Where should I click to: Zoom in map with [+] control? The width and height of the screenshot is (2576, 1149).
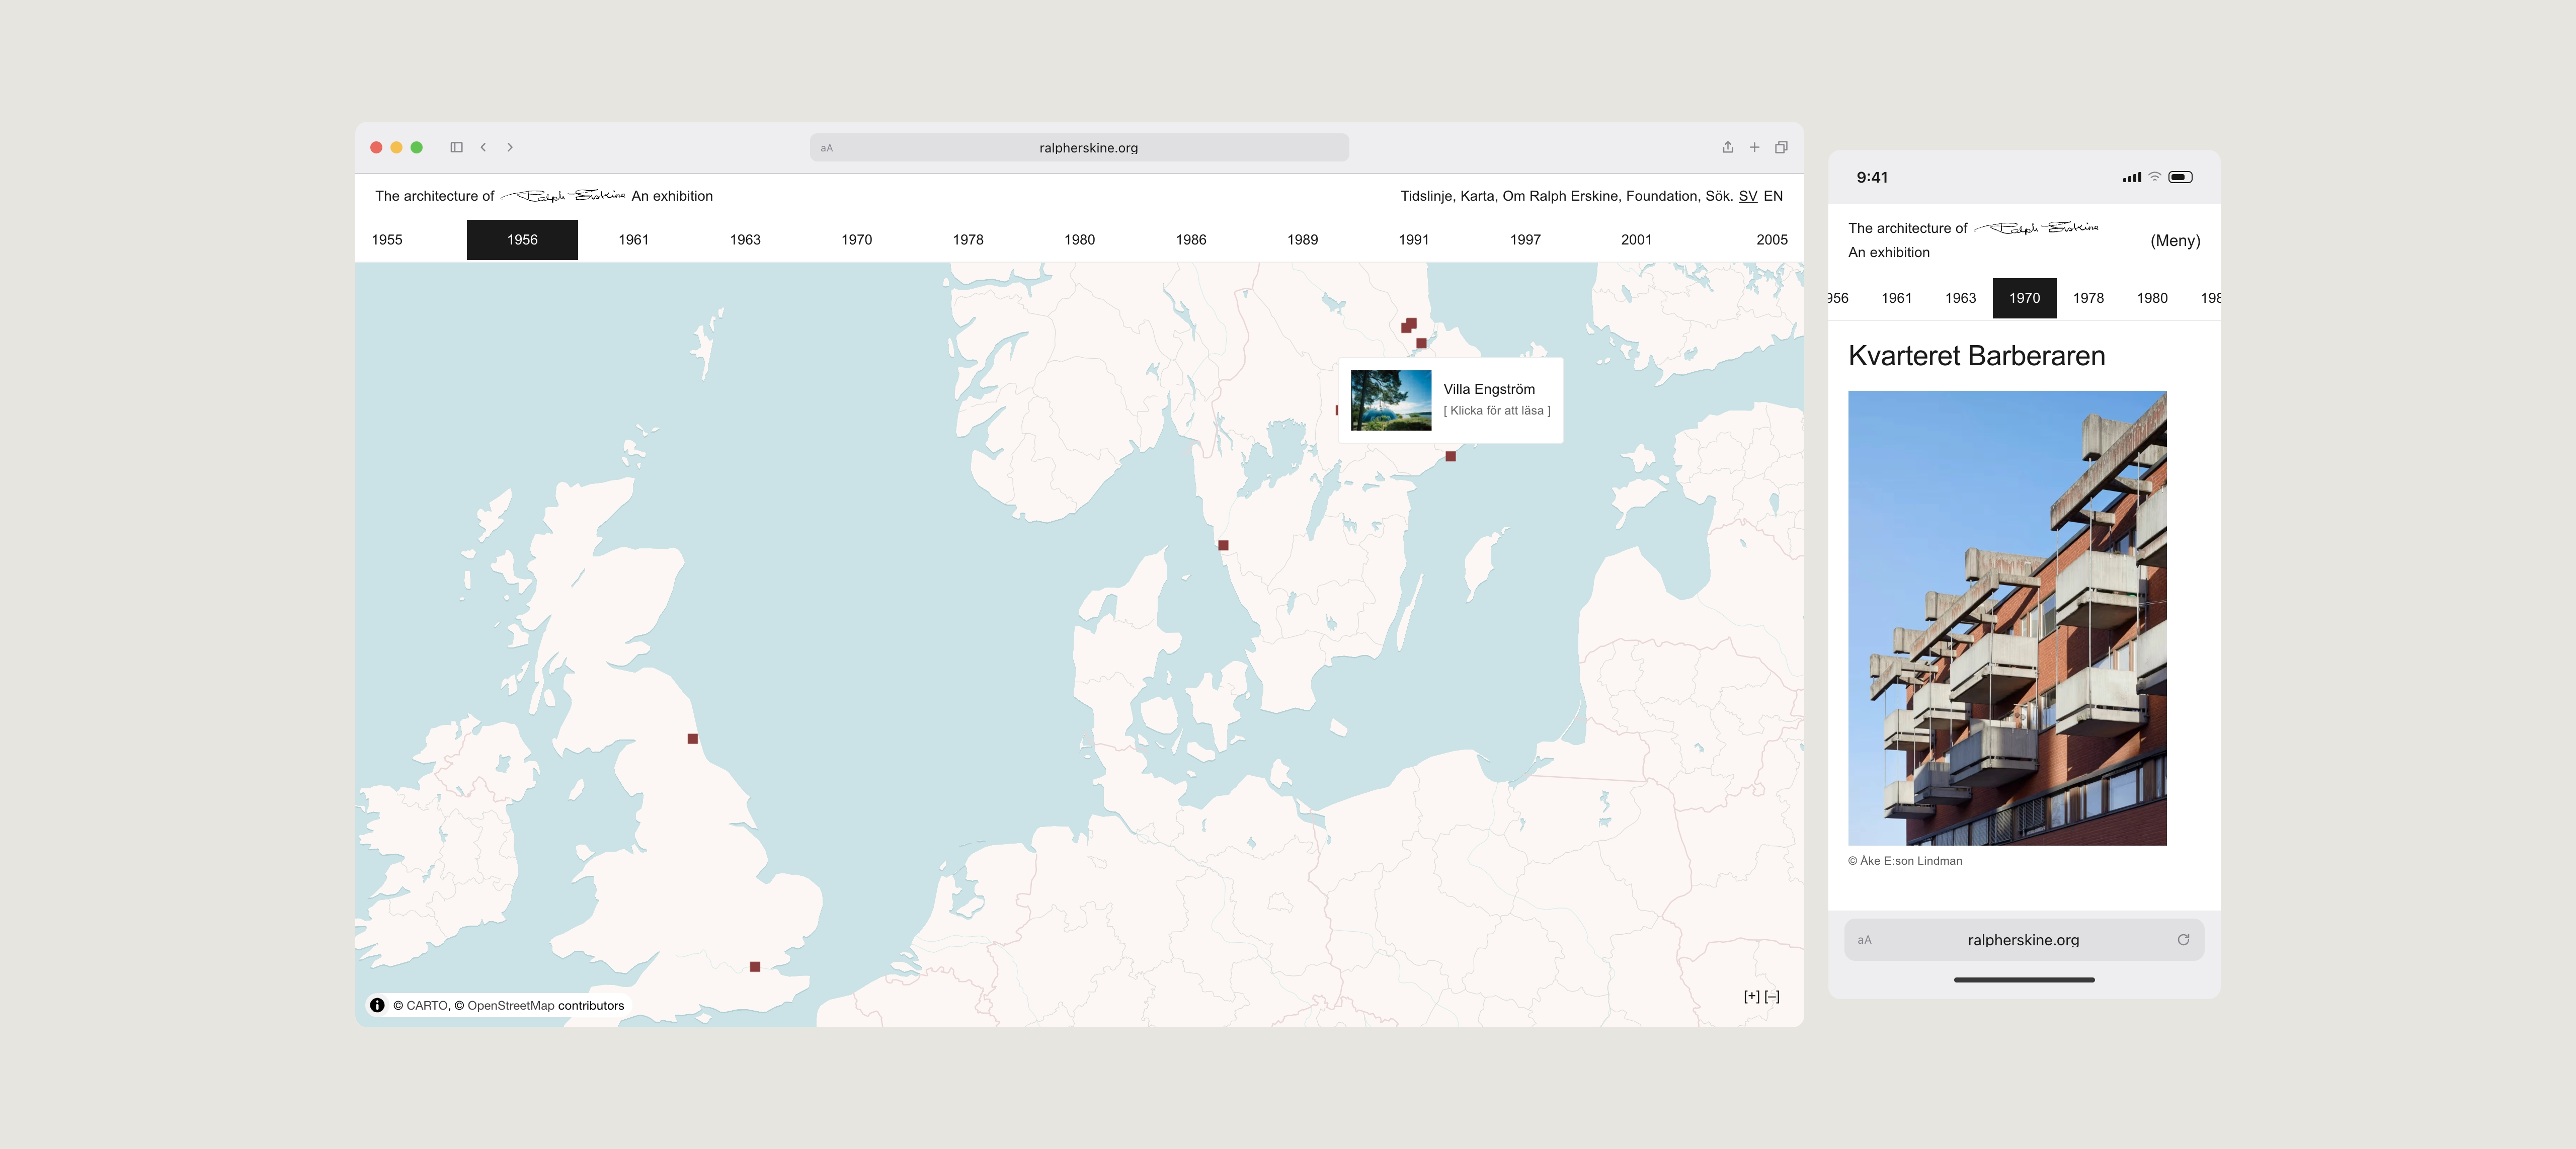point(1751,996)
